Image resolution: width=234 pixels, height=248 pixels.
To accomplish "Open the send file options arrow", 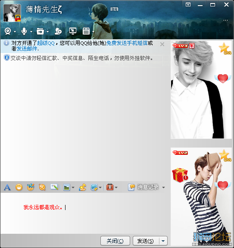I will coord(47,31).
